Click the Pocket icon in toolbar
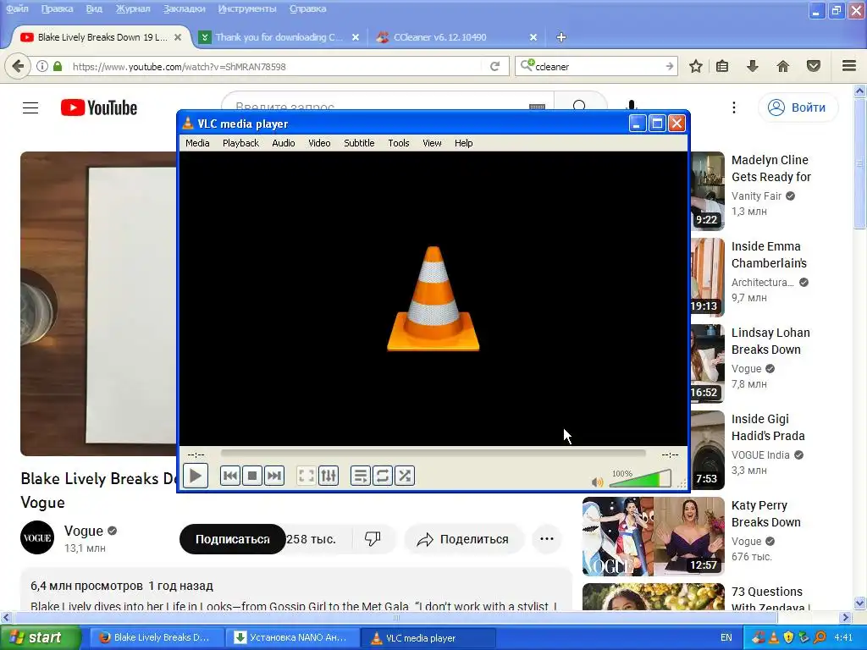The image size is (867, 650). click(x=814, y=66)
